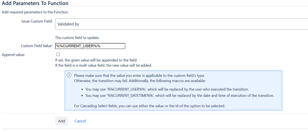Click the %%CURRENT_DATETIME%% macro bullet text
Image resolution: width=308 pixels, height=132 pixels.
click(x=180, y=96)
